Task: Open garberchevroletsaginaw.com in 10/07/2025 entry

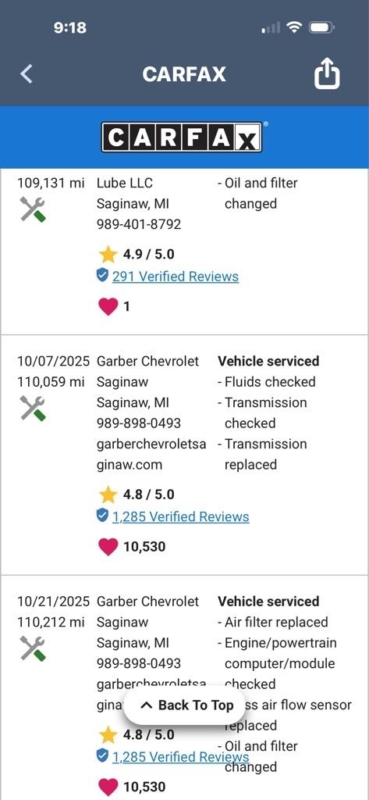Action: coord(151,455)
